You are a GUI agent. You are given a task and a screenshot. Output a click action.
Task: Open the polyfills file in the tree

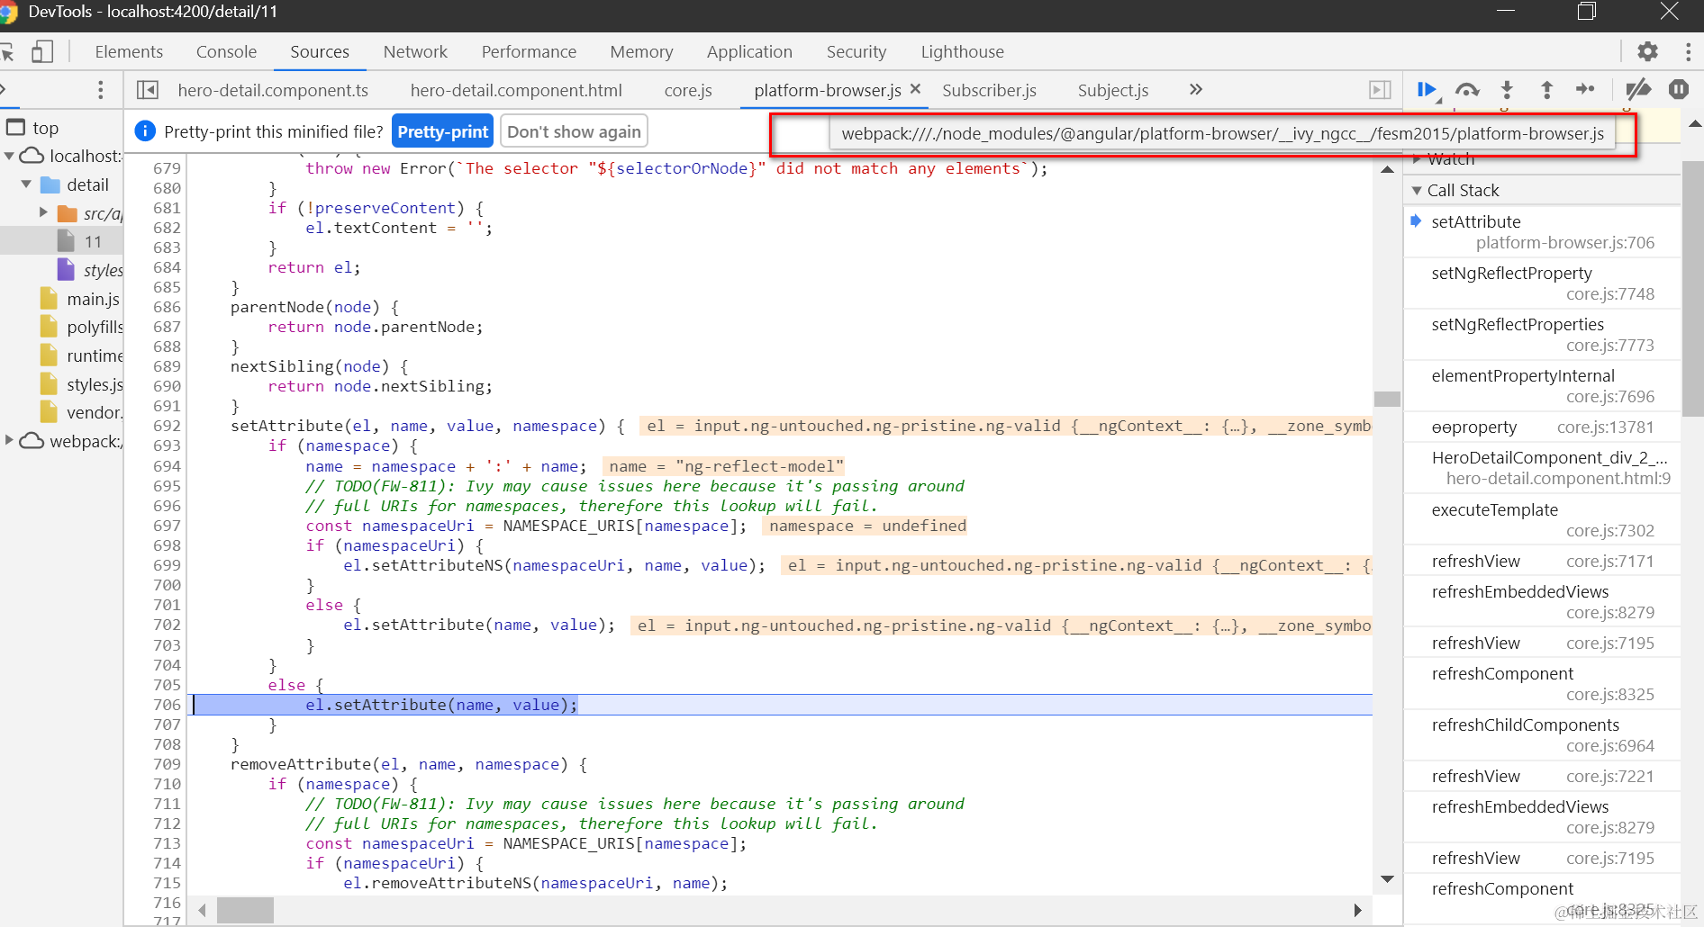point(95,327)
